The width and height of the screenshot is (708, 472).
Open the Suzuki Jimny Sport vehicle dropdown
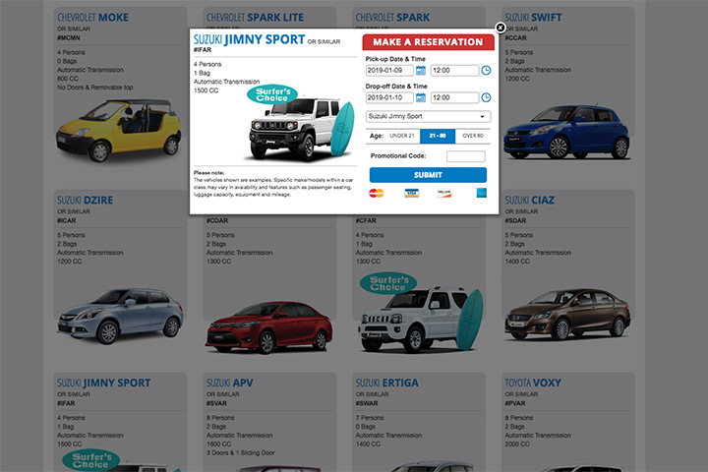(428, 117)
